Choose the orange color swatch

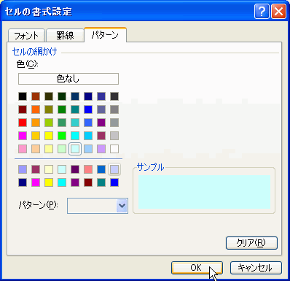(x=36, y=109)
